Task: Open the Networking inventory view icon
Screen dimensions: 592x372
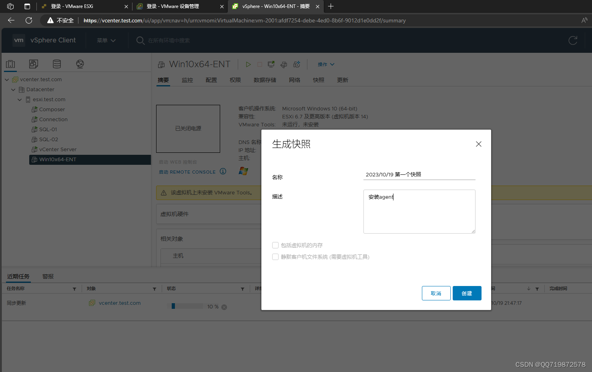Action: pos(80,64)
